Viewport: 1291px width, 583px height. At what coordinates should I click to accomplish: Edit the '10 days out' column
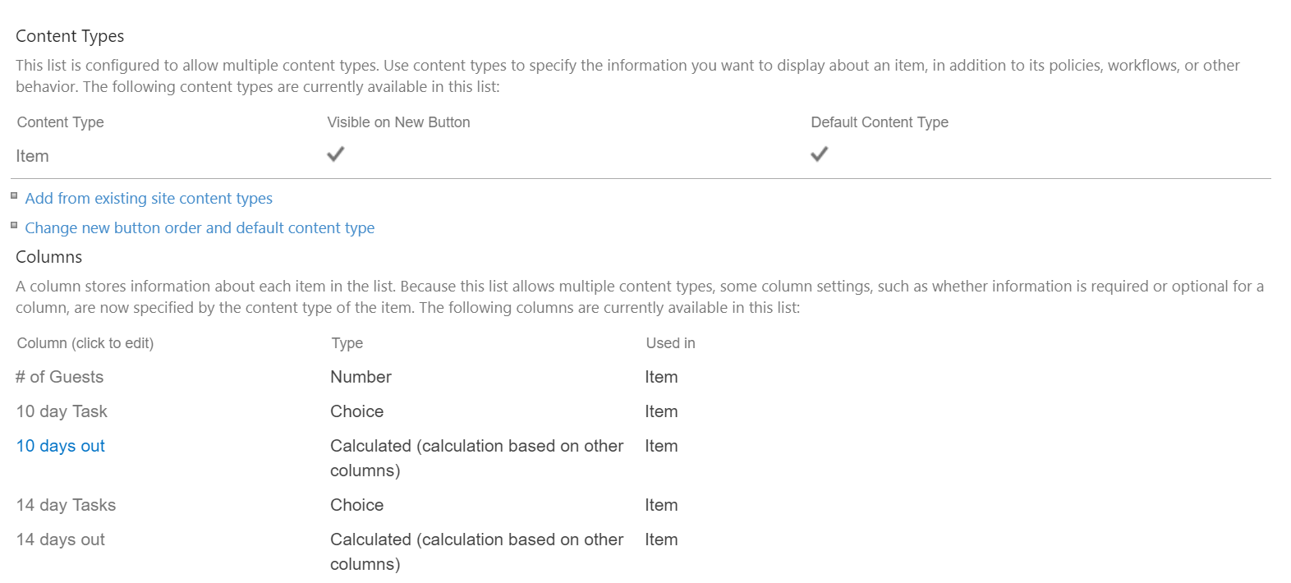(61, 446)
